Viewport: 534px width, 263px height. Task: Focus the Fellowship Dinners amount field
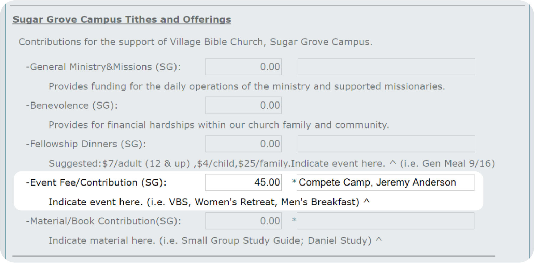coord(244,144)
